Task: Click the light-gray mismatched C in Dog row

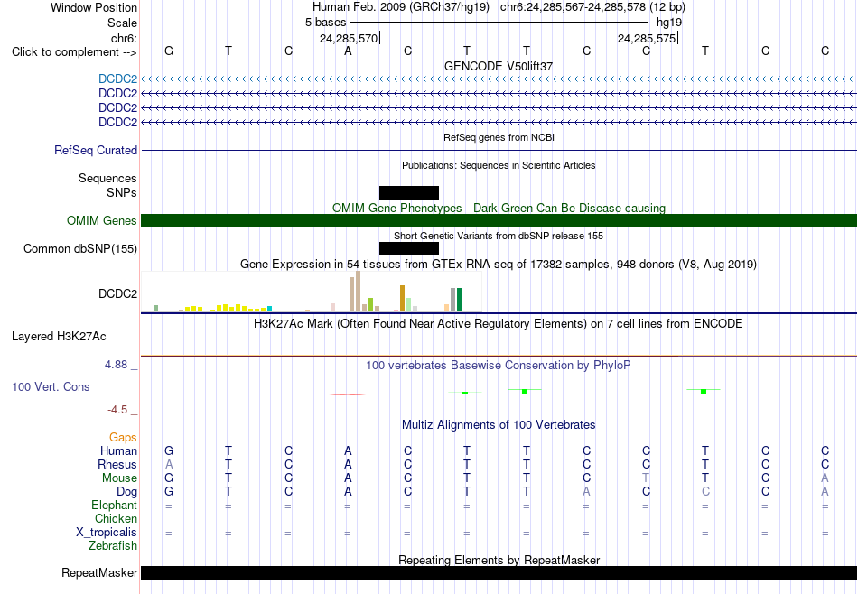Action: click(x=705, y=492)
